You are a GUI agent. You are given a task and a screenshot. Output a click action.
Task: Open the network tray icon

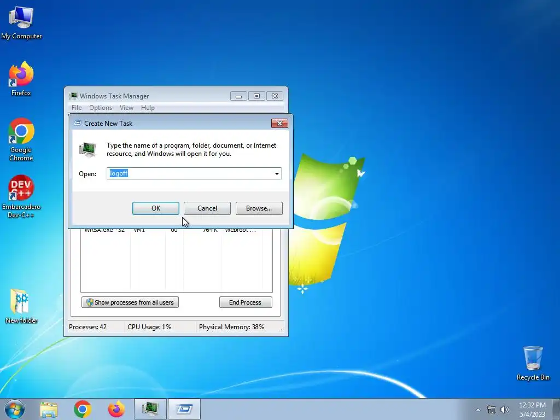[492, 410]
